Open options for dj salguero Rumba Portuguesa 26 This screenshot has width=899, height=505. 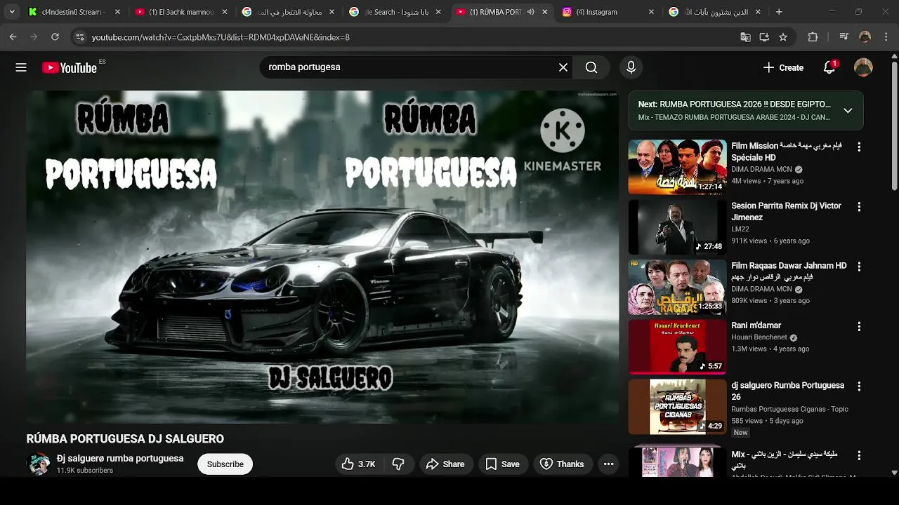(858, 386)
